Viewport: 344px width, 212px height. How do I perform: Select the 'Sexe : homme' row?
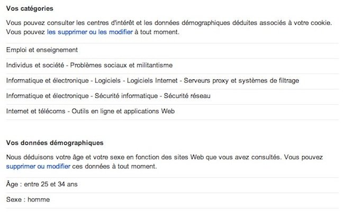[172, 200]
